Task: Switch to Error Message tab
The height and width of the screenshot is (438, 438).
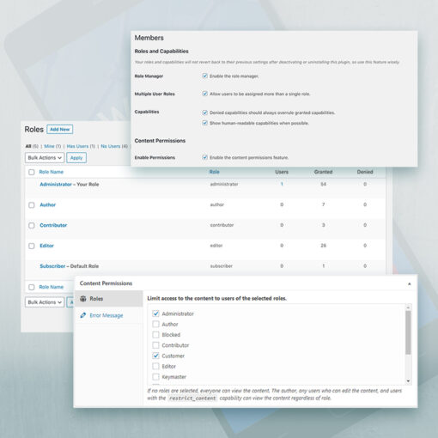Action: click(108, 315)
